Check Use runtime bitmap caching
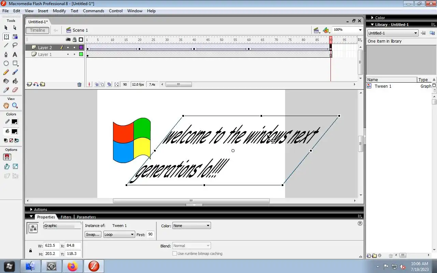 tap(175, 254)
